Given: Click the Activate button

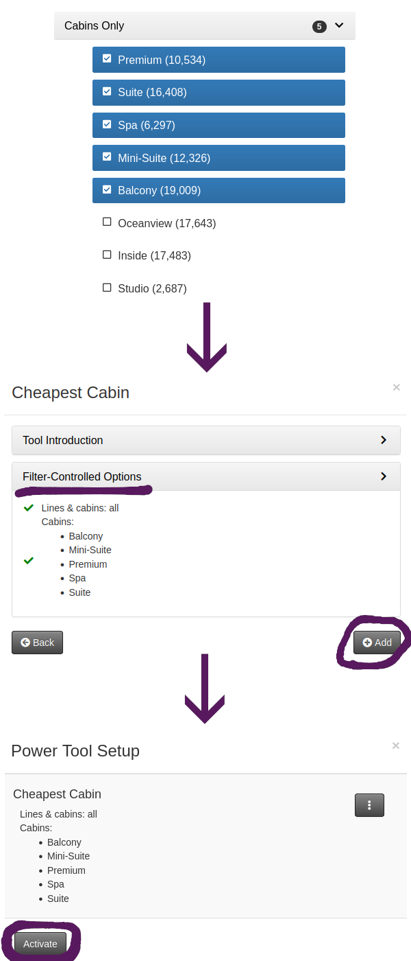Looking at the screenshot, I should 40,944.
